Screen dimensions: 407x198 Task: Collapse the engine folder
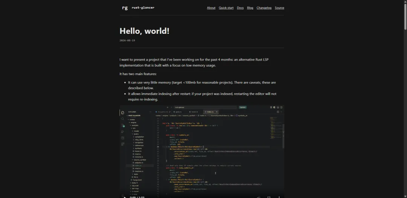coord(133,122)
